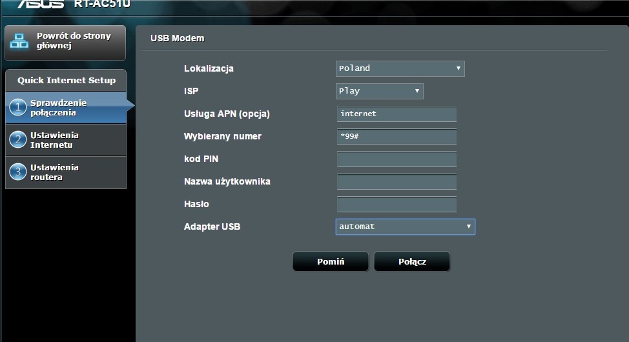Image resolution: width=629 pixels, height=342 pixels.
Task: Expand the ISP dropdown set to Play
Action: pyautogui.click(x=379, y=91)
